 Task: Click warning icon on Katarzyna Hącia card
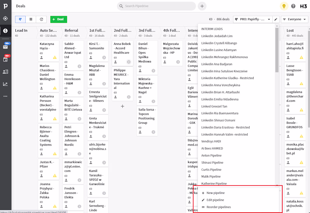[55, 57]
